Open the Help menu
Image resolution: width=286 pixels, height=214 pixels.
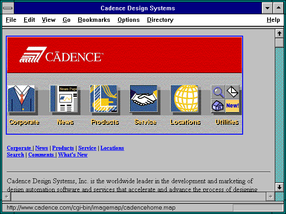click(x=273, y=20)
